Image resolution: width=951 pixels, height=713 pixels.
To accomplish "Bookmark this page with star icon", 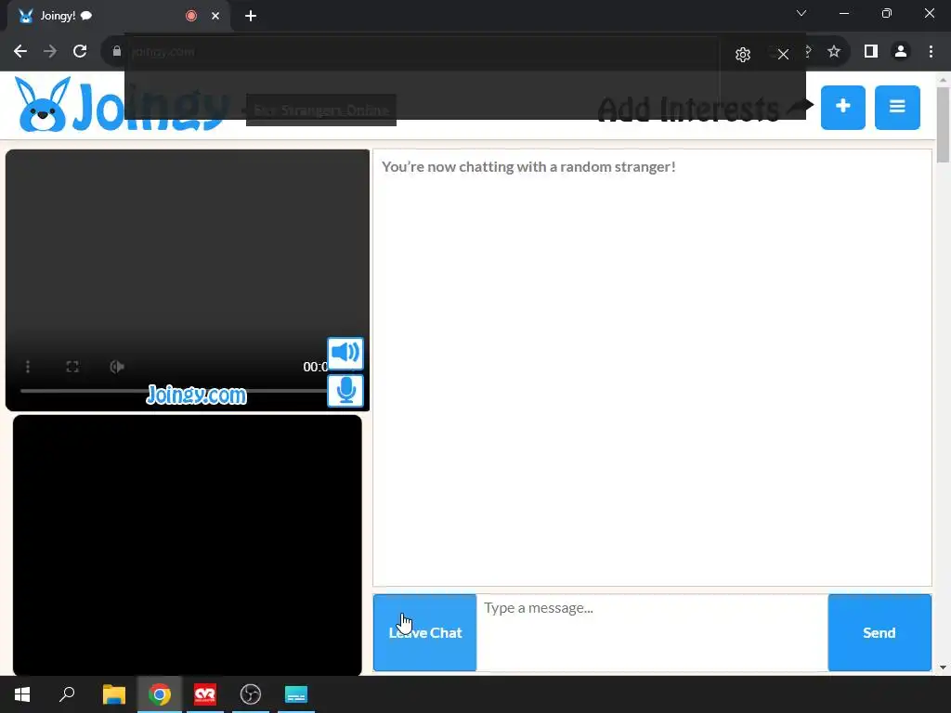I will 834,52.
